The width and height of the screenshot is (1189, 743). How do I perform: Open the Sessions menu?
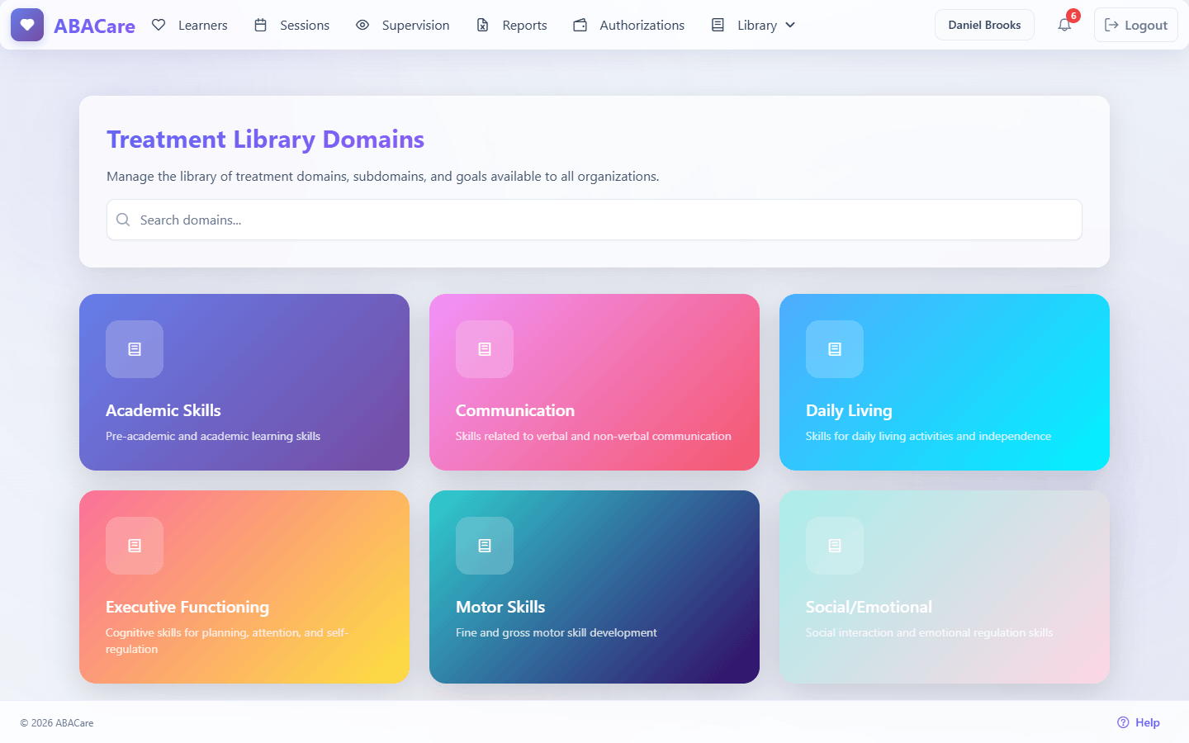(291, 25)
